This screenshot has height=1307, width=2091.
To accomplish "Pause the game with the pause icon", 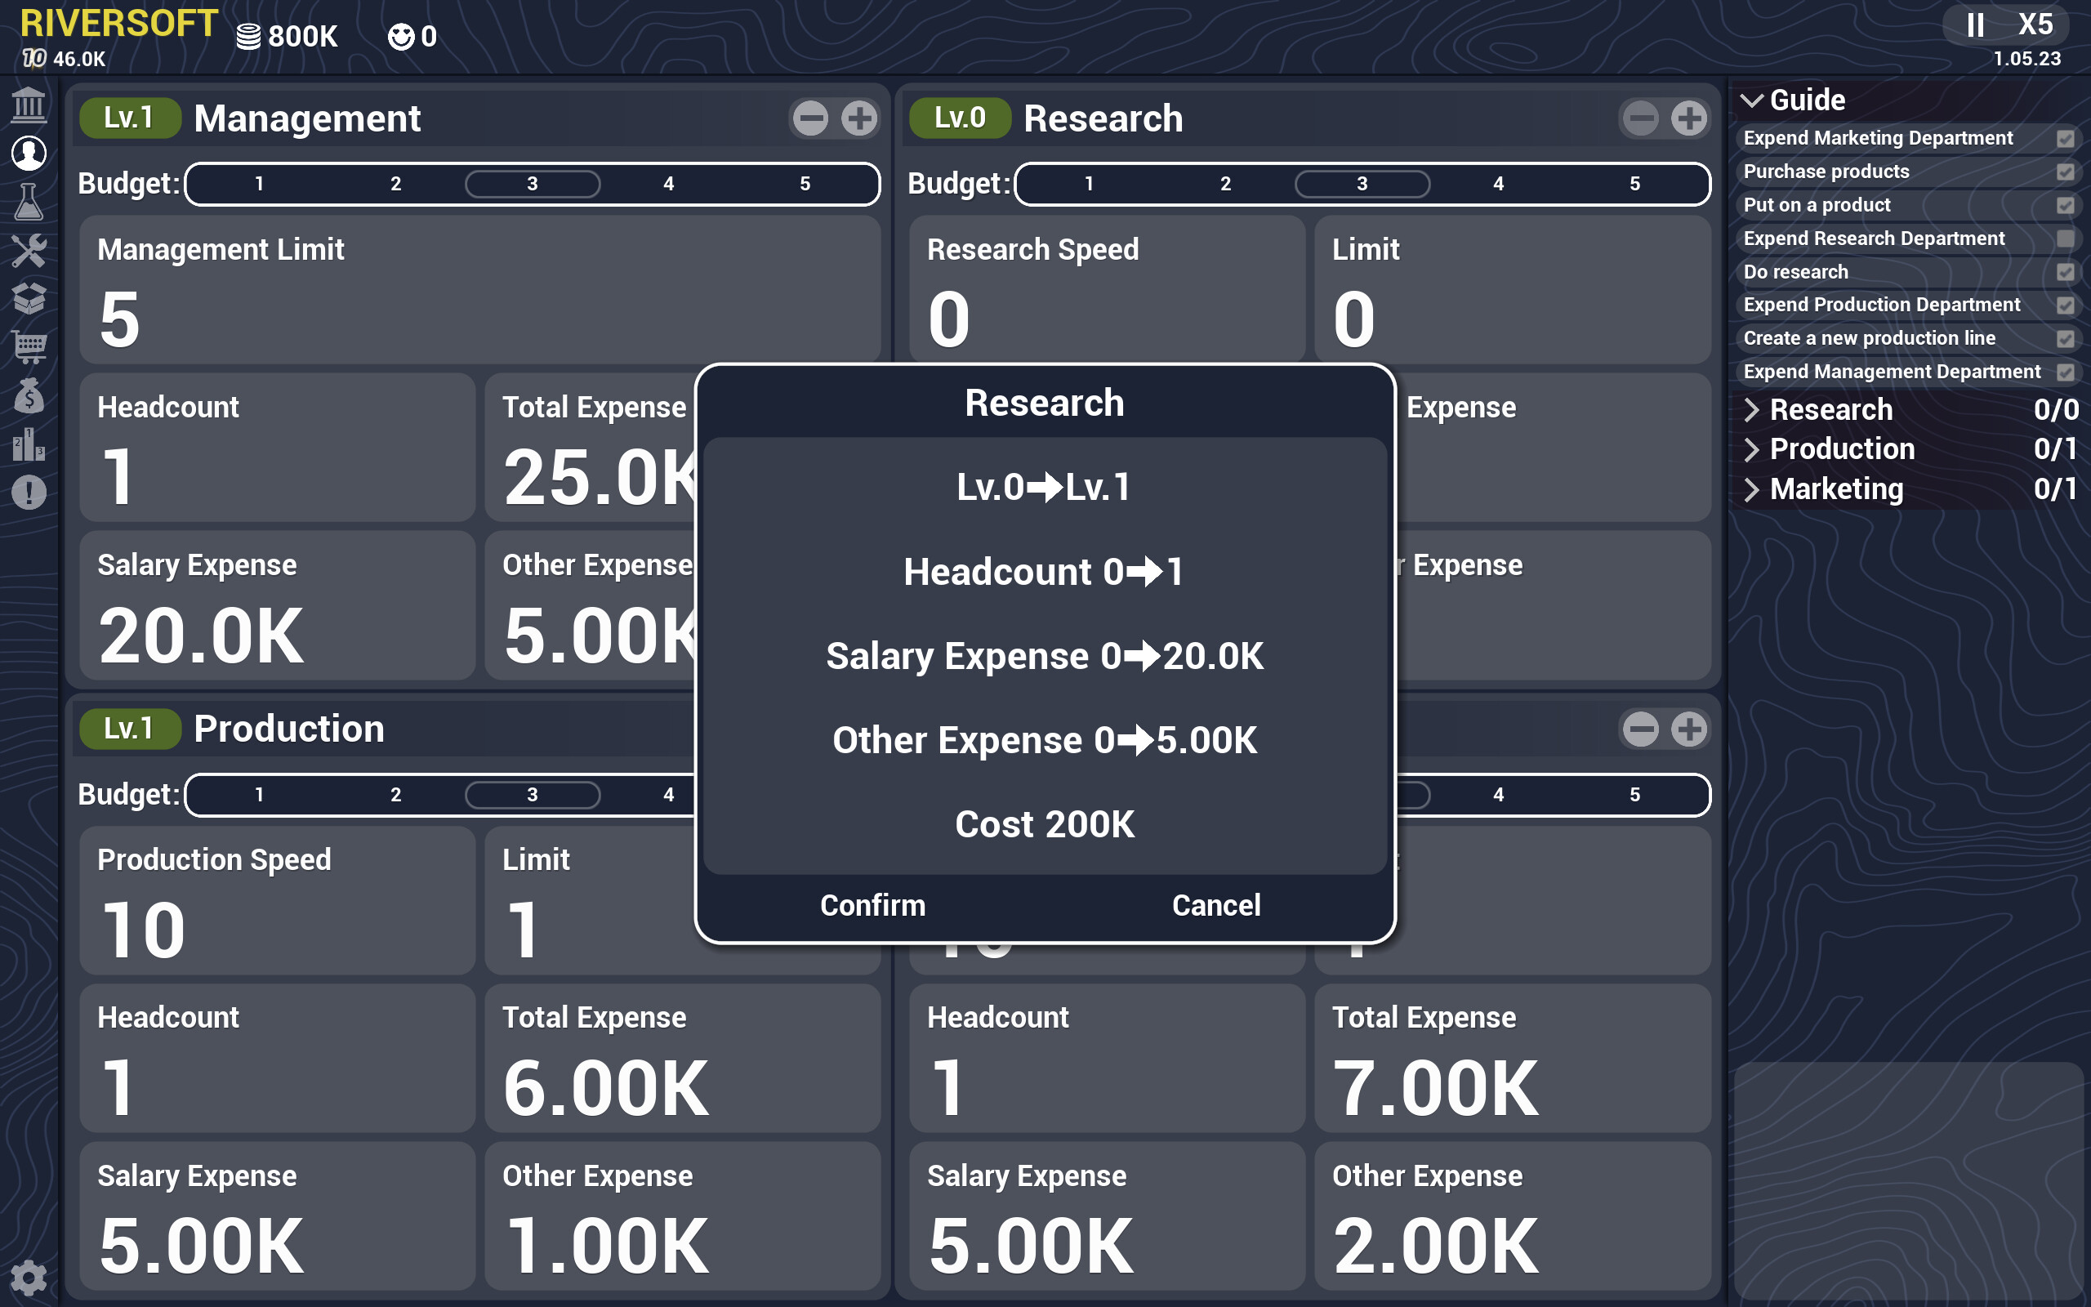I will 1974,25.
